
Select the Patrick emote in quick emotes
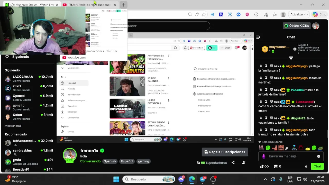274,148
